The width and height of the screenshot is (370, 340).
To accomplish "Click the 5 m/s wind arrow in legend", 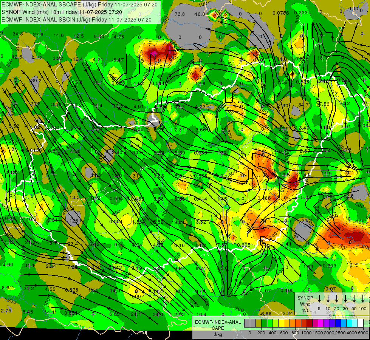I will tap(319, 298).
